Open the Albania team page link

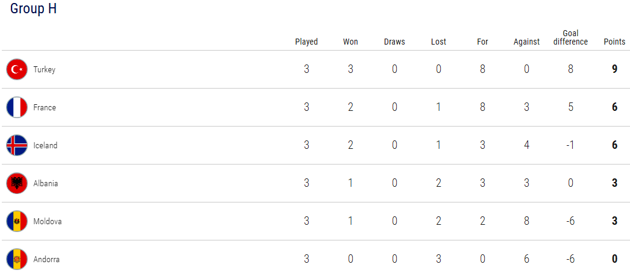click(45, 183)
